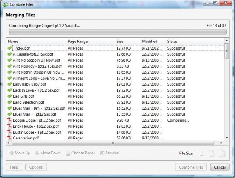This screenshot has width=235, height=178.
Task: Click the list's scroll down arrow
Action: pos(227,138)
